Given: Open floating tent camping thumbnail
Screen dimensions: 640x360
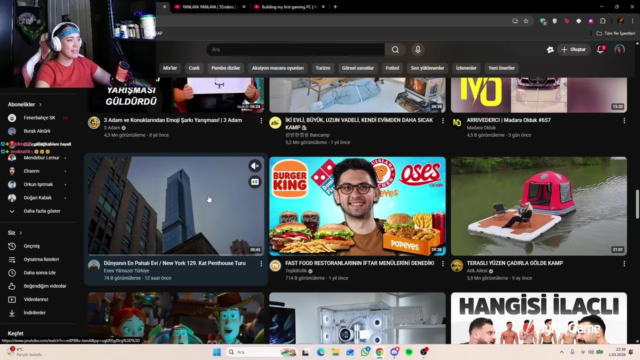Looking at the screenshot, I should 539,206.
